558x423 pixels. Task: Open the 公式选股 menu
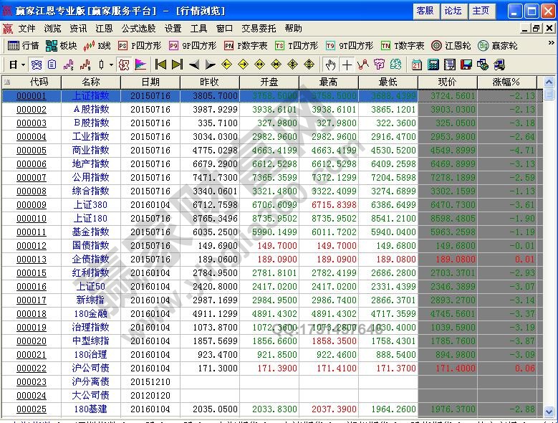138,29
